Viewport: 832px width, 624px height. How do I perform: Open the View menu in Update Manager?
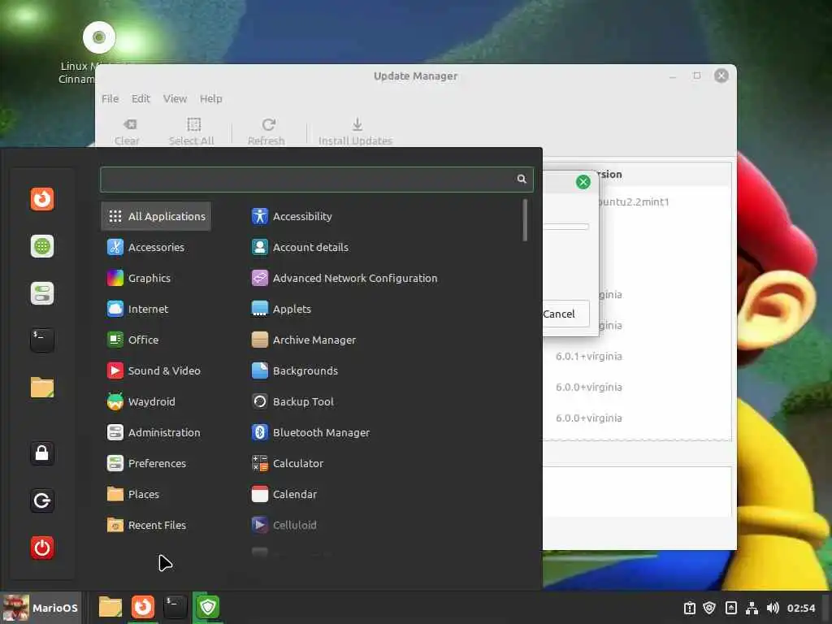pyautogui.click(x=175, y=98)
